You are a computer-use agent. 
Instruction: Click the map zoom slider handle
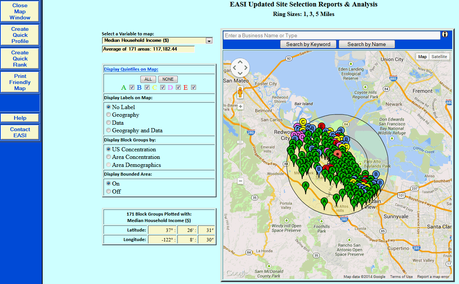tap(241, 142)
